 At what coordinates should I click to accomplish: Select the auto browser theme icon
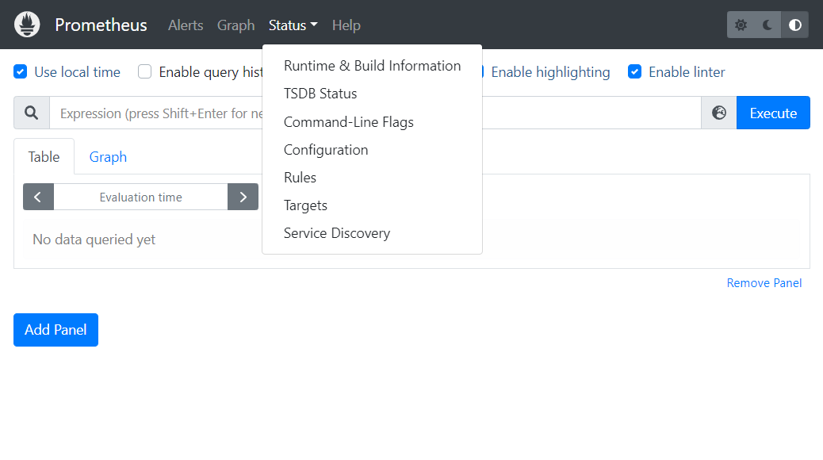[x=794, y=25]
